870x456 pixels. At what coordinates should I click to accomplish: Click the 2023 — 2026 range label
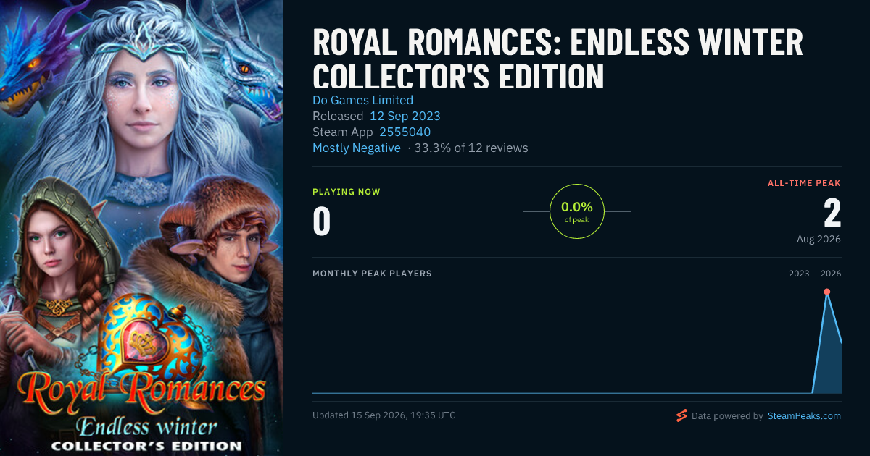click(x=815, y=274)
